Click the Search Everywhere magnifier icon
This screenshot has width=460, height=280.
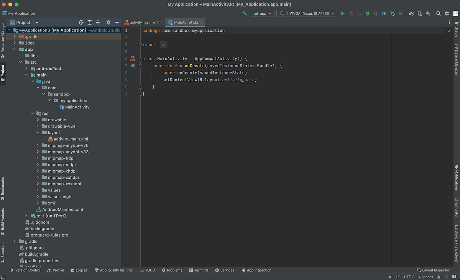tap(439, 13)
